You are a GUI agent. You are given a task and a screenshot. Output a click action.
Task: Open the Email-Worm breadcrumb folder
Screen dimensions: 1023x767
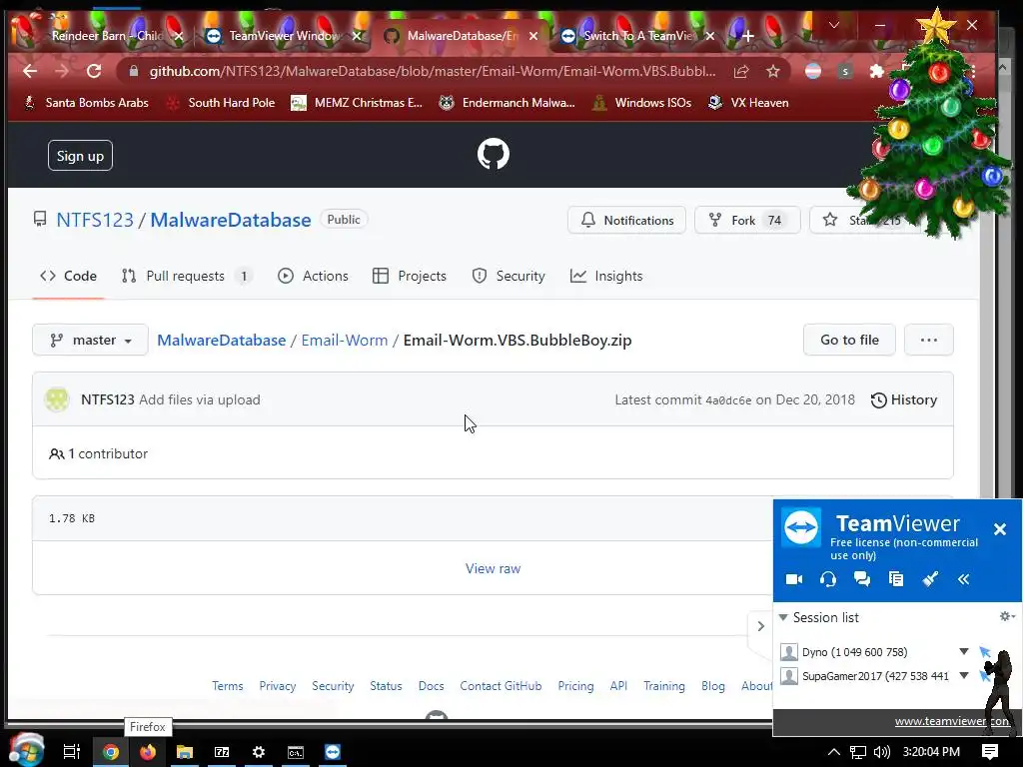pyautogui.click(x=345, y=340)
